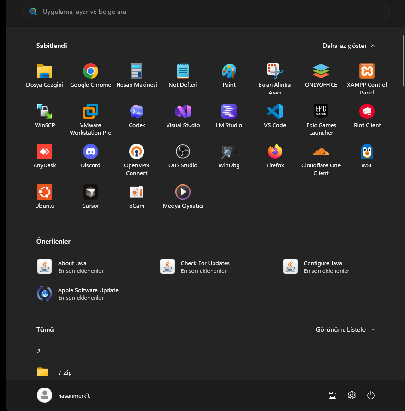Open Settings via gear icon
Screen dimensions: 405x411
(x=351, y=395)
